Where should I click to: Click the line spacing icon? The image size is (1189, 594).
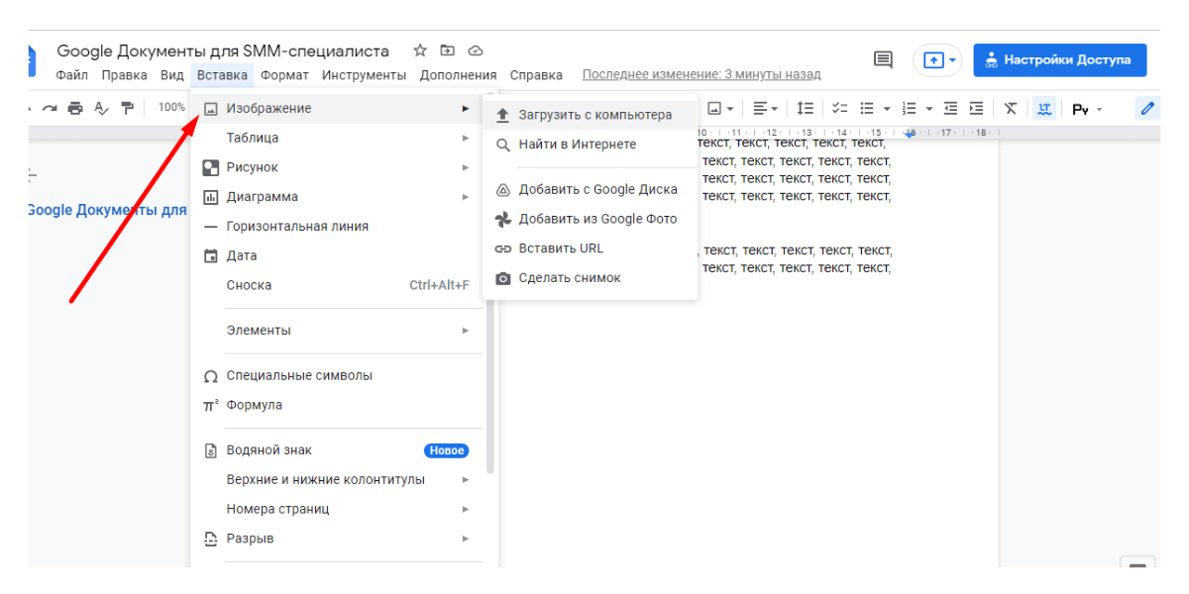coord(806,108)
